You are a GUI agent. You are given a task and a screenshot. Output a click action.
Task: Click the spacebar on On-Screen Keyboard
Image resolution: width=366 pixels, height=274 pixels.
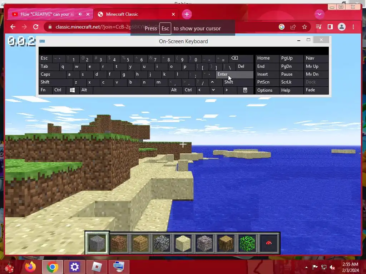pyautogui.click(x=131, y=90)
